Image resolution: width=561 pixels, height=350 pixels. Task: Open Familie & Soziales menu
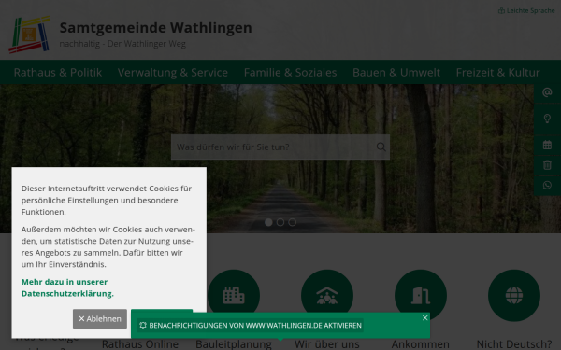pyautogui.click(x=291, y=73)
